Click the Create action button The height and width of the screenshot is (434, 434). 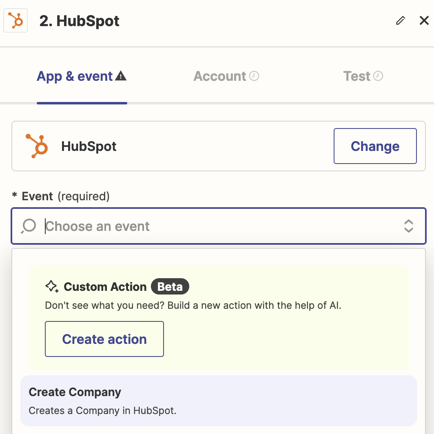pos(104,339)
